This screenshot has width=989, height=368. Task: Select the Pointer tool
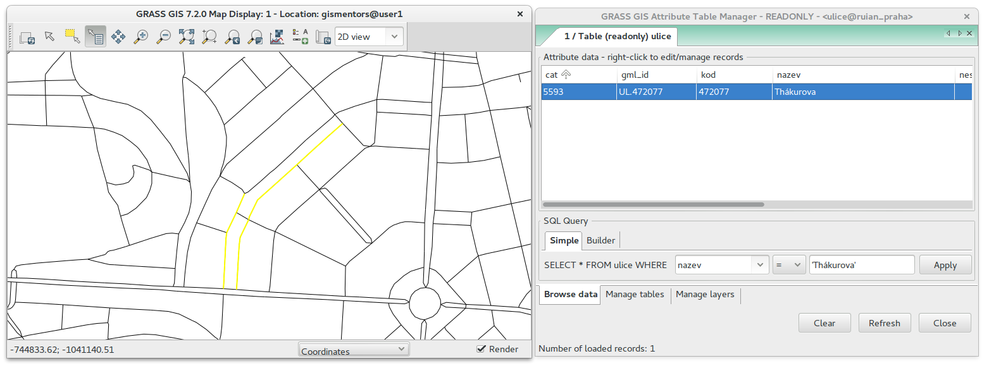[x=50, y=37]
